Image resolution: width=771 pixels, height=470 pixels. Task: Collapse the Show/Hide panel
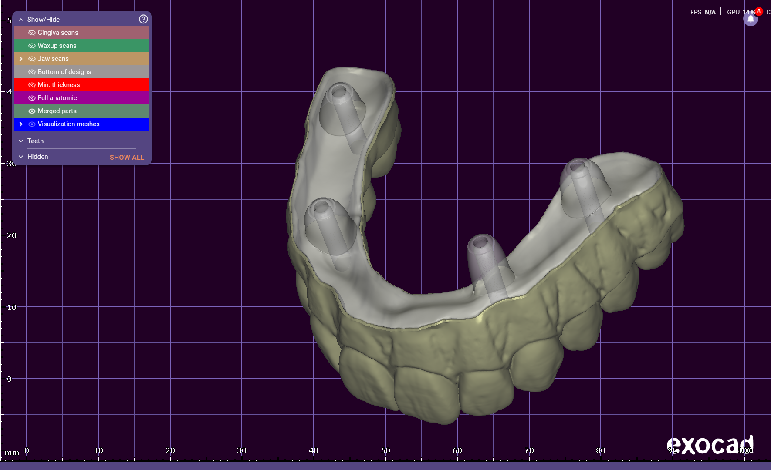click(x=21, y=20)
